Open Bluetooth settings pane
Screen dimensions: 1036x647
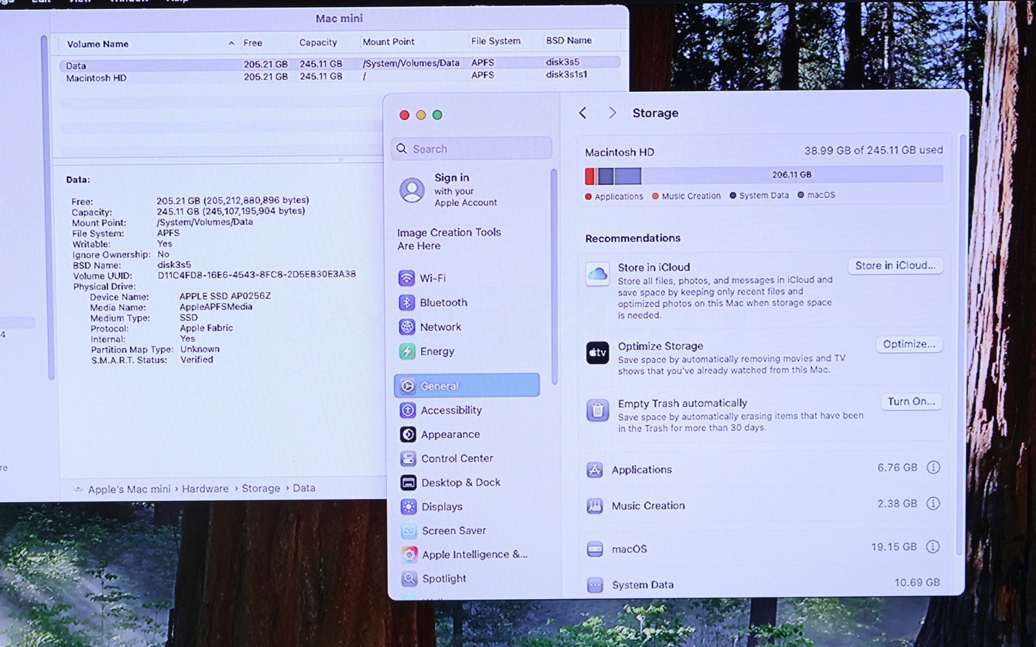coord(443,303)
